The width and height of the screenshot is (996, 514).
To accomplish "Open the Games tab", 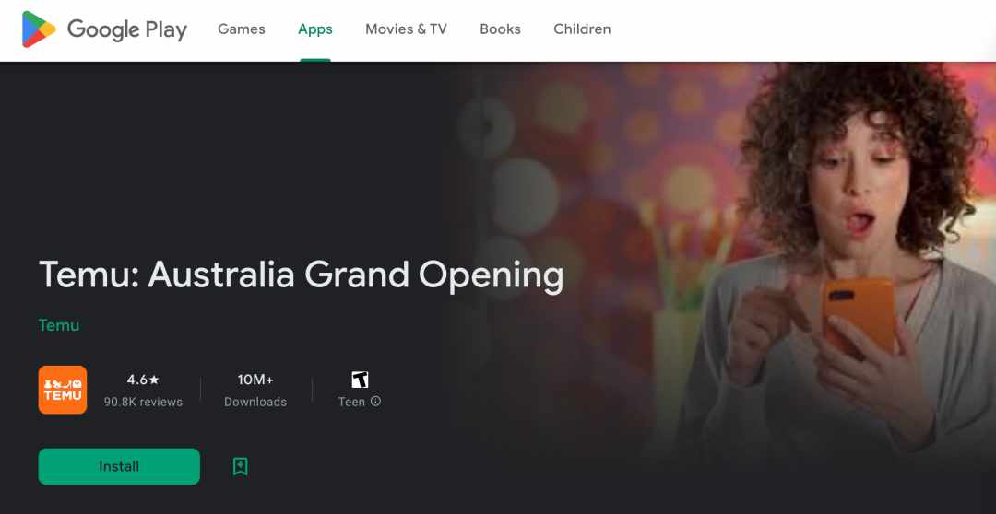I will click(x=242, y=29).
